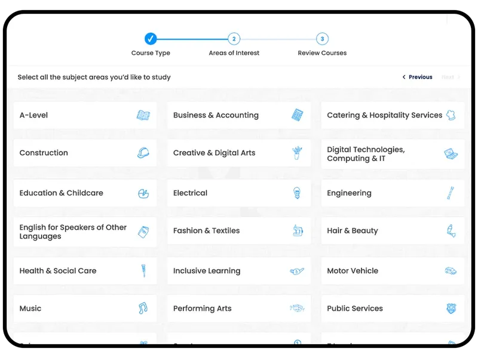Viewport: 478px width, 358px height.
Task: Pick the Hair & Beauty card
Action: (392, 231)
